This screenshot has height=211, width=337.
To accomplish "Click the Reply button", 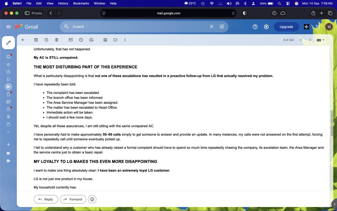I will pyautogui.click(x=46, y=199).
